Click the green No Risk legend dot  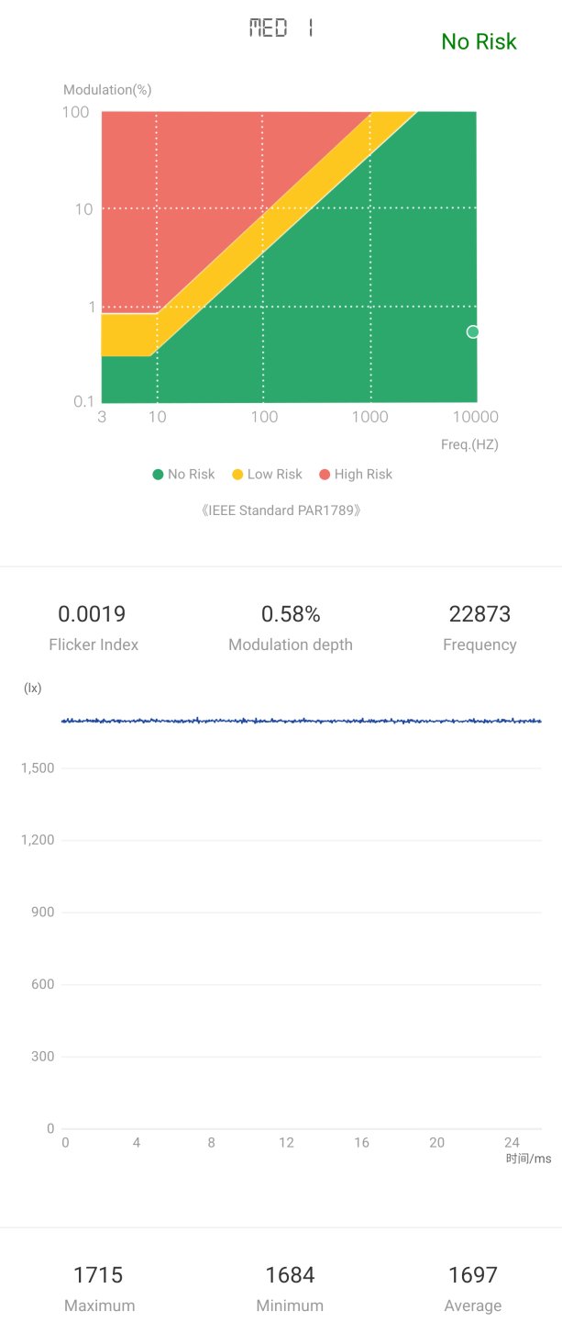pyautogui.click(x=158, y=475)
